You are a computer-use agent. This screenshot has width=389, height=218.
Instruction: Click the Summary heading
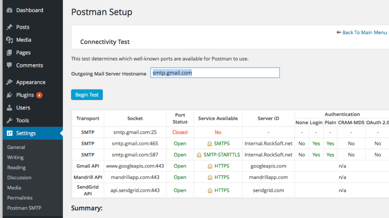(x=87, y=208)
